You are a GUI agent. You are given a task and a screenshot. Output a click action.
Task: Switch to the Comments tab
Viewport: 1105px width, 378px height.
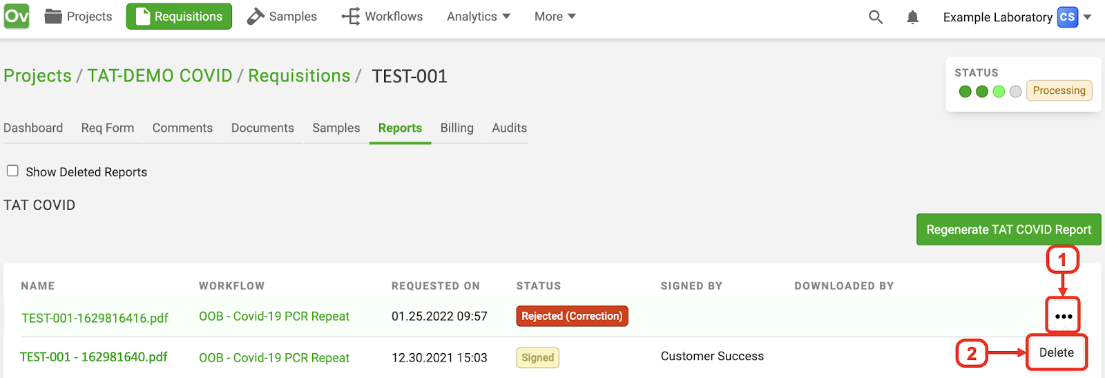click(182, 128)
